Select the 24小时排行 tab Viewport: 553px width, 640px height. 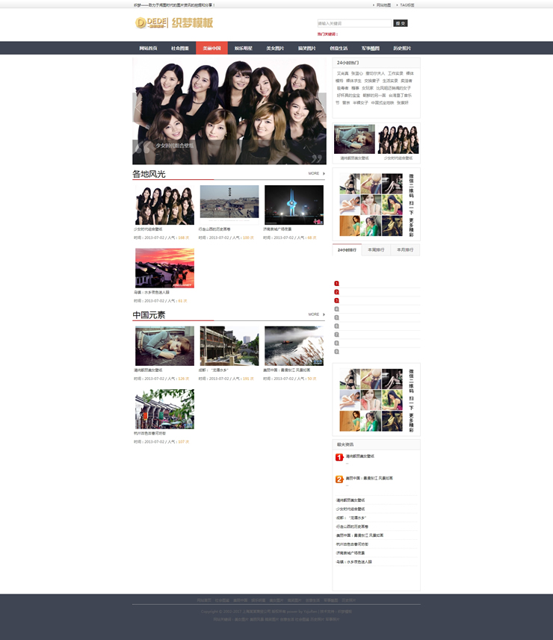347,249
